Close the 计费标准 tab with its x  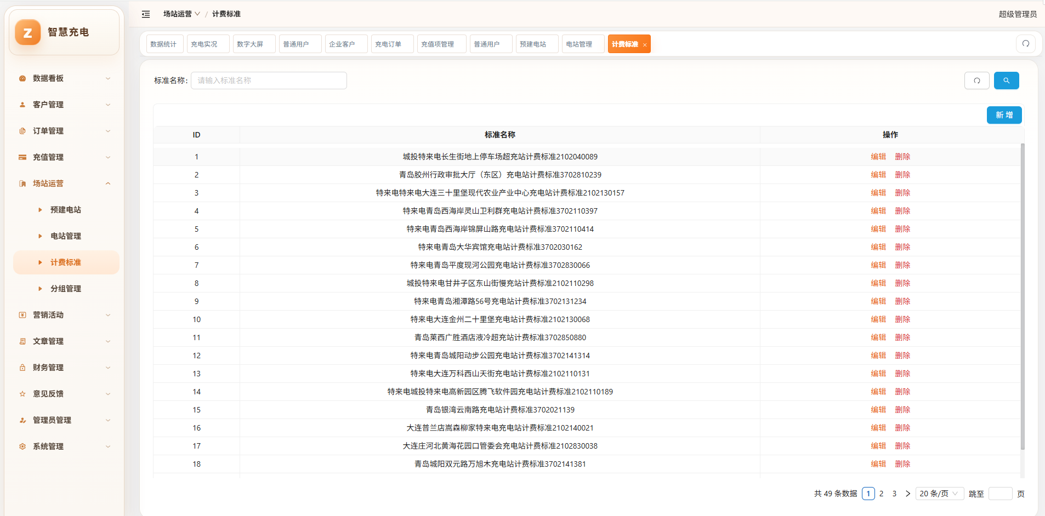coord(645,45)
